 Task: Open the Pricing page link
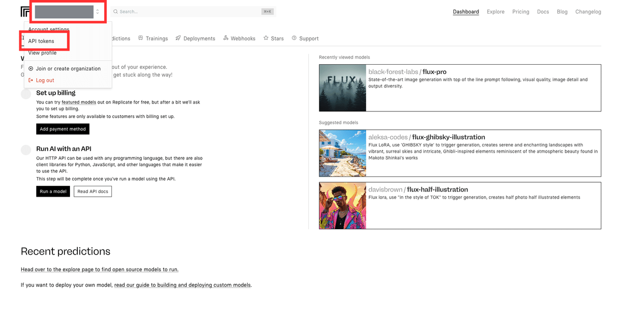coord(521,11)
